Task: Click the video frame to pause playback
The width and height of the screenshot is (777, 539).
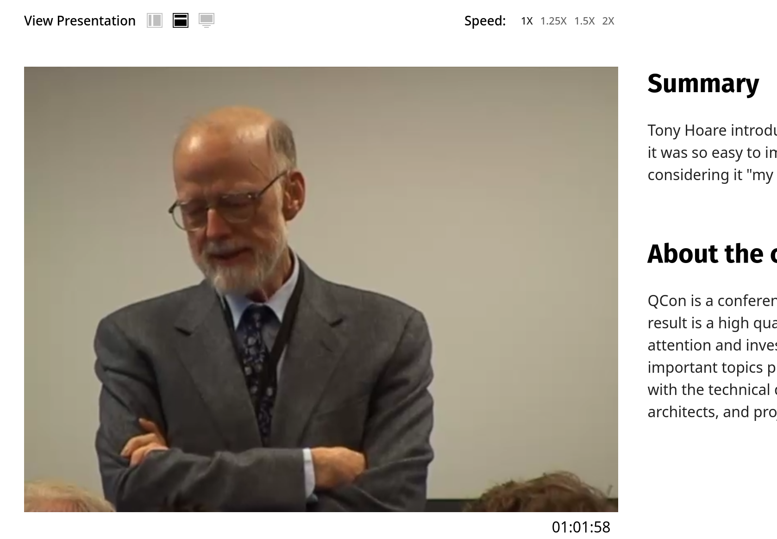Action: (321, 289)
